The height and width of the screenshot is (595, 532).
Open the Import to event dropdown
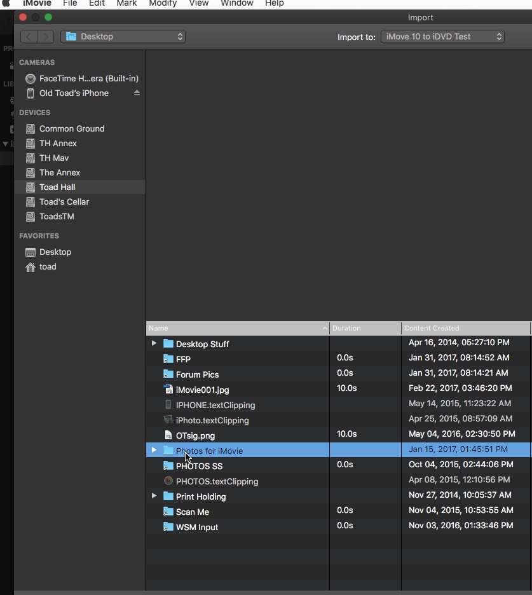(x=442, y=36)
